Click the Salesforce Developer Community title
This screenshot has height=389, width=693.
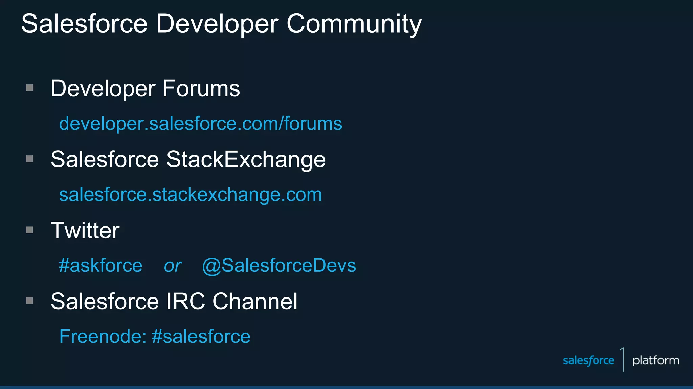click(222, 24)
